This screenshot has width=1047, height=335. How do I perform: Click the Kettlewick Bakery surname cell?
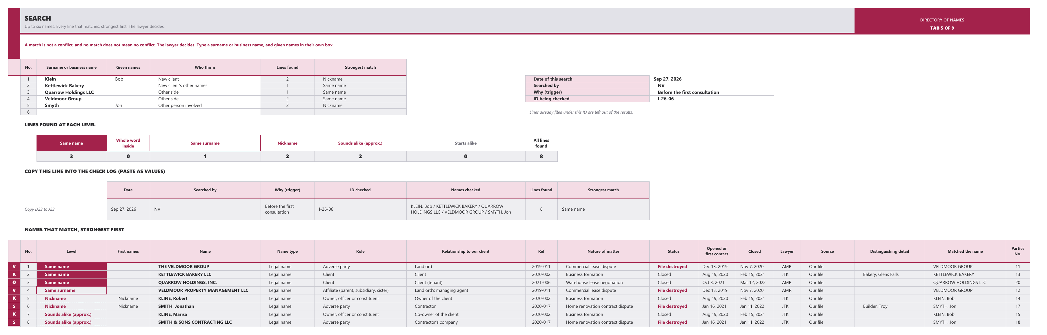(72, 85)
